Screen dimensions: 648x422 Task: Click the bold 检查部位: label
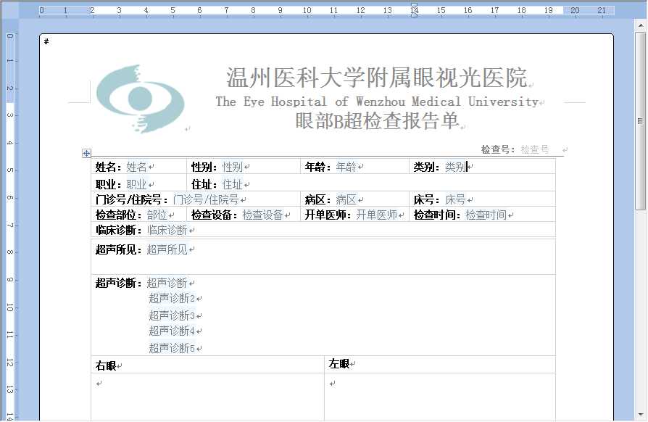pyautogui.click(x=119, y=215)
